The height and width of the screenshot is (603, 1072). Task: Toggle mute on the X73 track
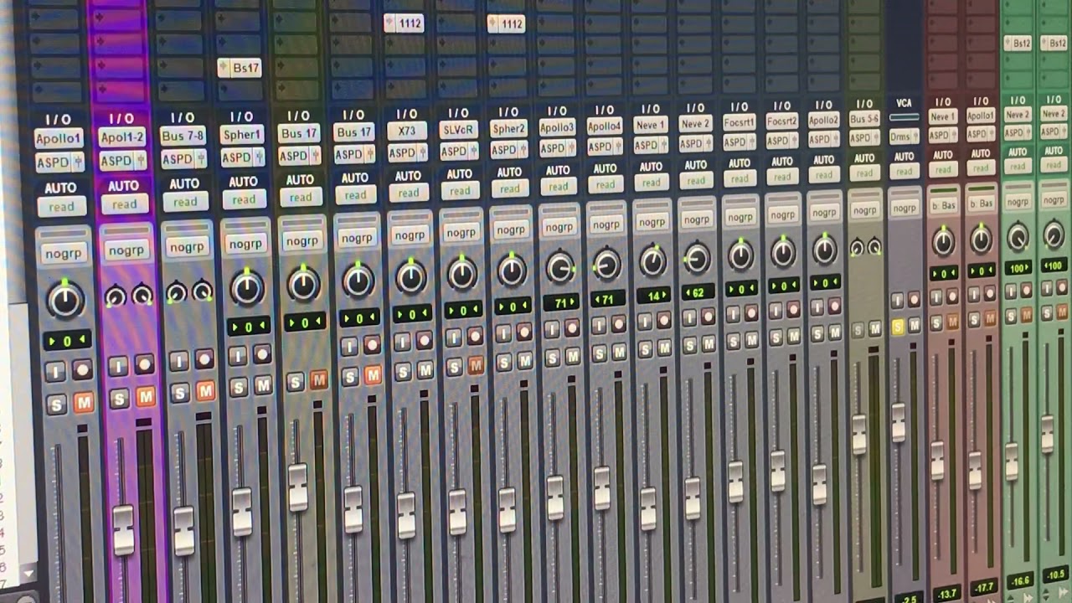(x=425, y=370)
